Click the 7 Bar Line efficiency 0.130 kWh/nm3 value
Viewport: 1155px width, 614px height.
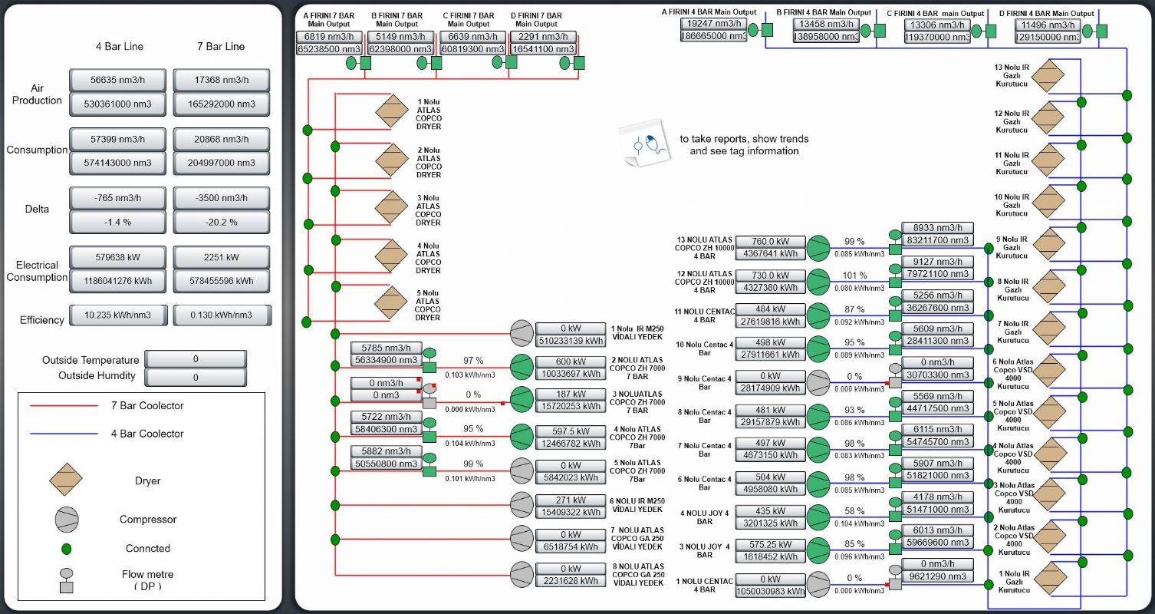click(x=222, y=315)
